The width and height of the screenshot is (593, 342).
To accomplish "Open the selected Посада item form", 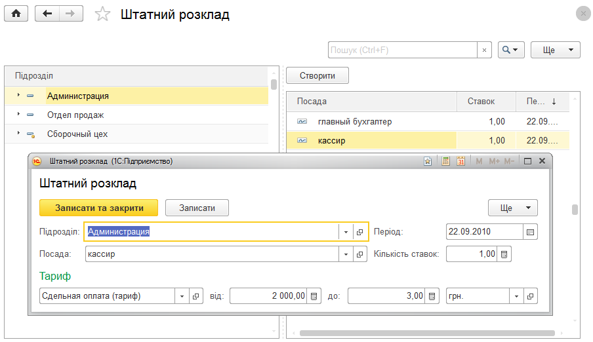I will [x=359, y=254].
